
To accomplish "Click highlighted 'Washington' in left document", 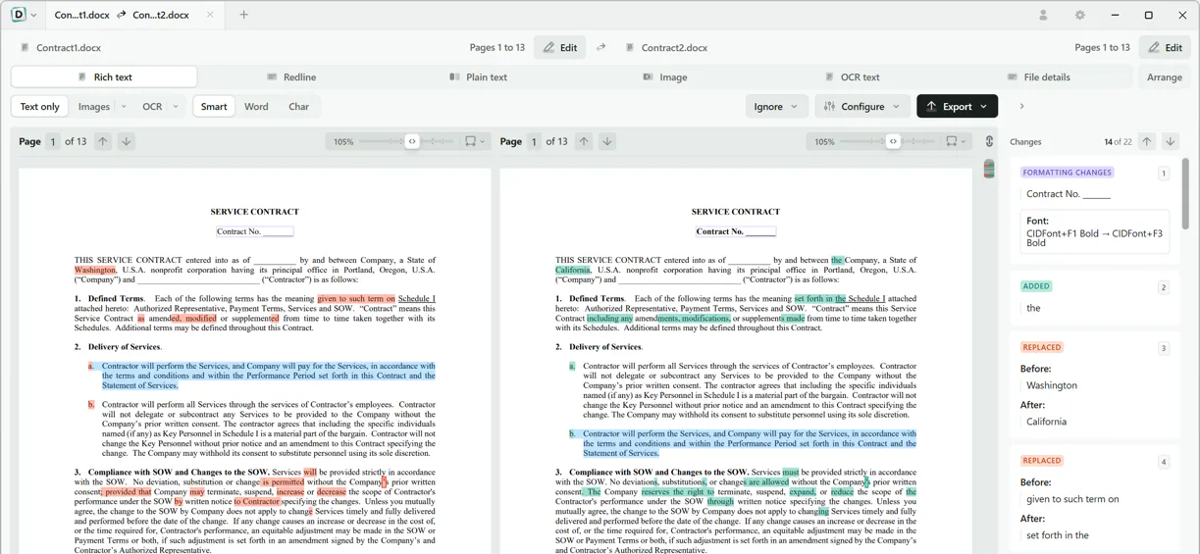I will click(x=95, y=270).
